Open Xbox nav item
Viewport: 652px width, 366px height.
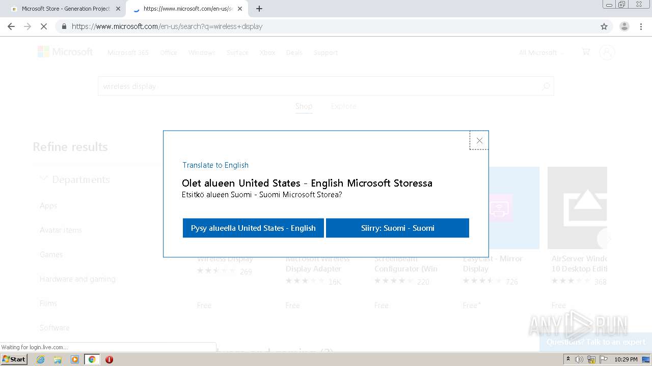(x=267, y=52)
